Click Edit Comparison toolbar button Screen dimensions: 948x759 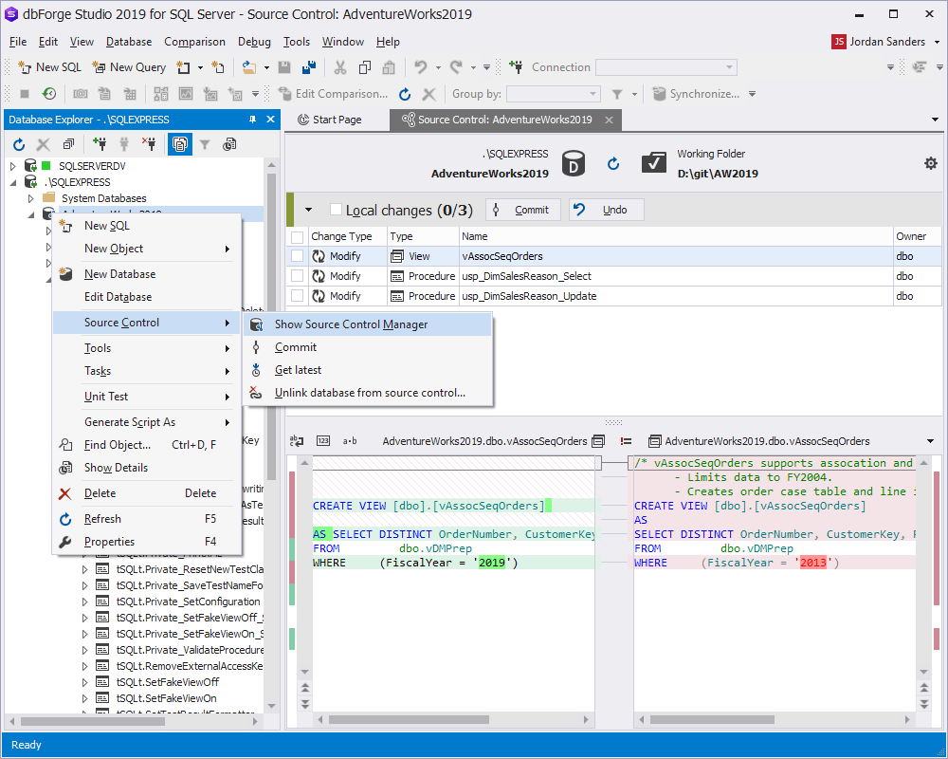click(x=333, y=94)
